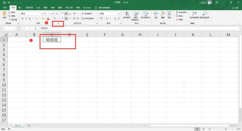Save the workbook with the floppy icon
The height and width of the screenshot is (131, 242).
click(x=4, y=2)
